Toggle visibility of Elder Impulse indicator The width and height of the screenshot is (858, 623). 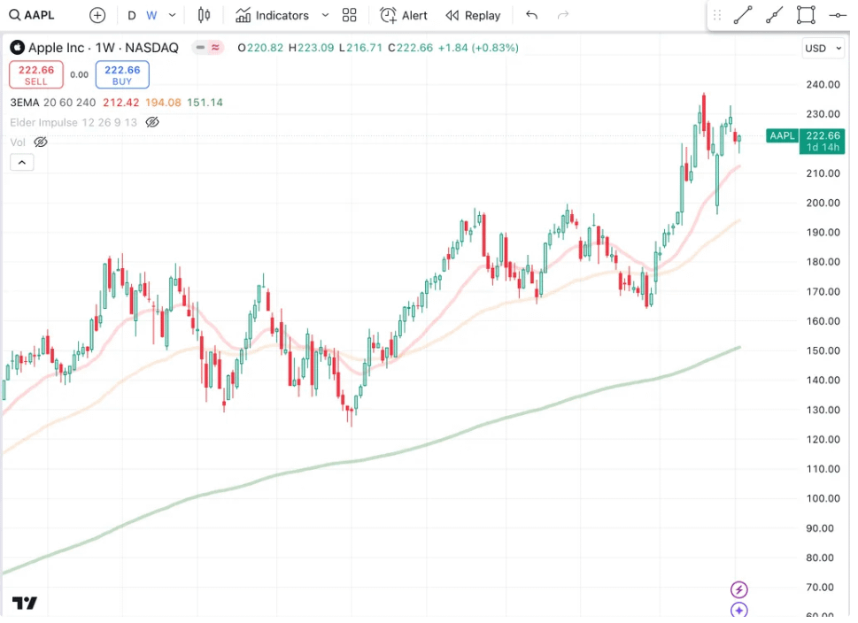(152, 122)
